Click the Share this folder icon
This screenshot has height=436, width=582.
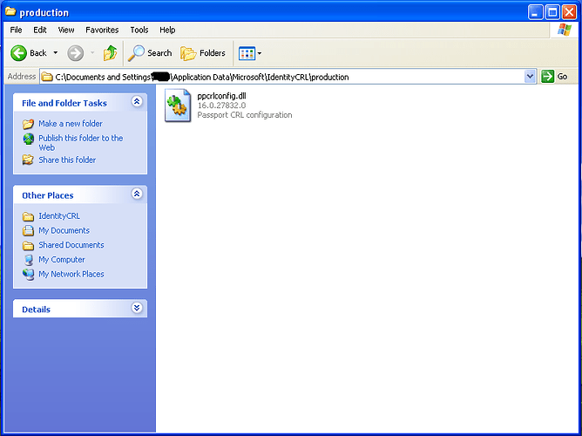click(x=28, y=160)
